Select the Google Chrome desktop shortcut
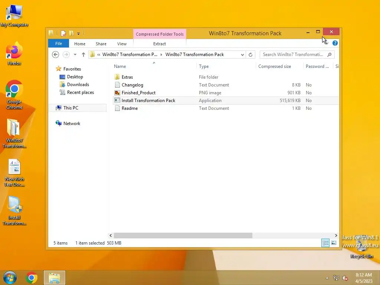 click(x=14, y=95)
